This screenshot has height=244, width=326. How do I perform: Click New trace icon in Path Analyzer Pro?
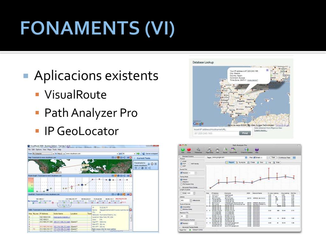183,150
